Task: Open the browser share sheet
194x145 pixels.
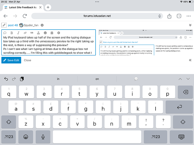Action: click(169, 16)
